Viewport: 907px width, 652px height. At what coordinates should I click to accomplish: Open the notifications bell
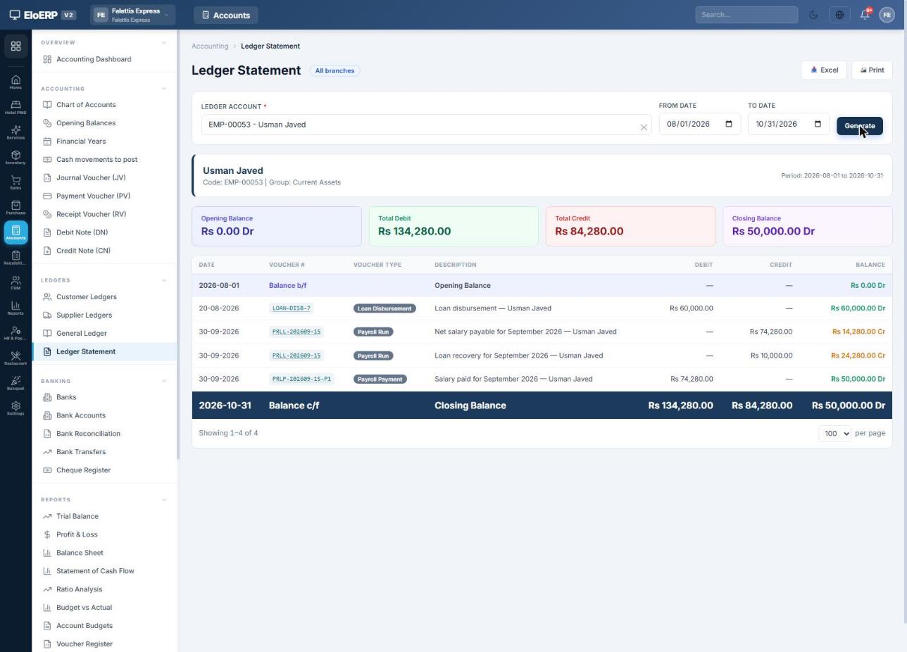tap(865, 15)
